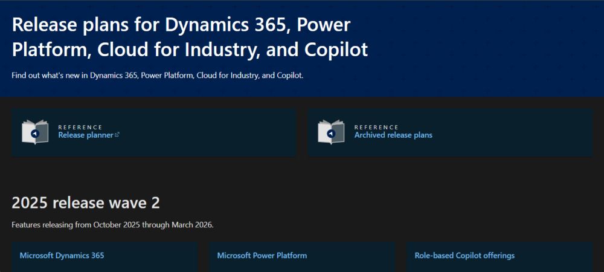604x272 pixels.
Task: Open the Archived release plans link
Action: coord(393,135)
